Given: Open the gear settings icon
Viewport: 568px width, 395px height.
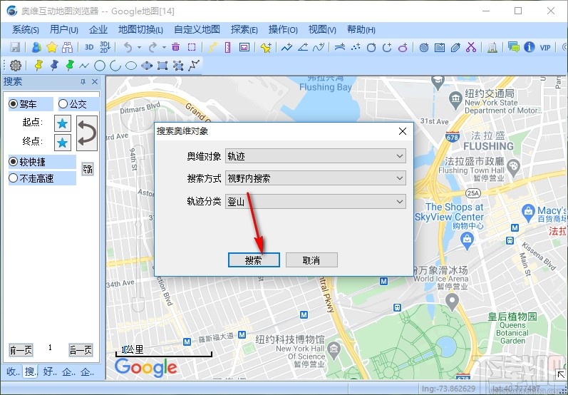Looking at the screenshot, I should [x=16, y=66].
